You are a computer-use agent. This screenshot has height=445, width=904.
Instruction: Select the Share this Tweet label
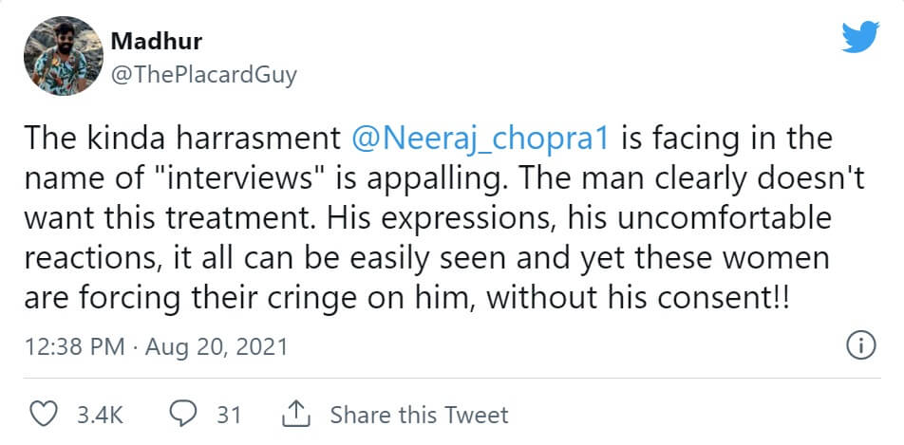tap(419, 415)
